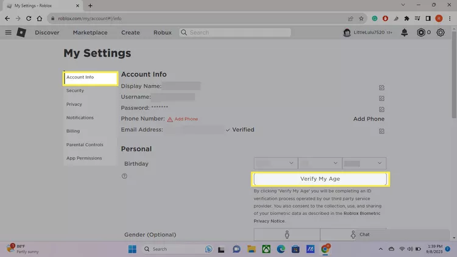
Task: Edit the Username pencil icon
Action: coord(381,98)
